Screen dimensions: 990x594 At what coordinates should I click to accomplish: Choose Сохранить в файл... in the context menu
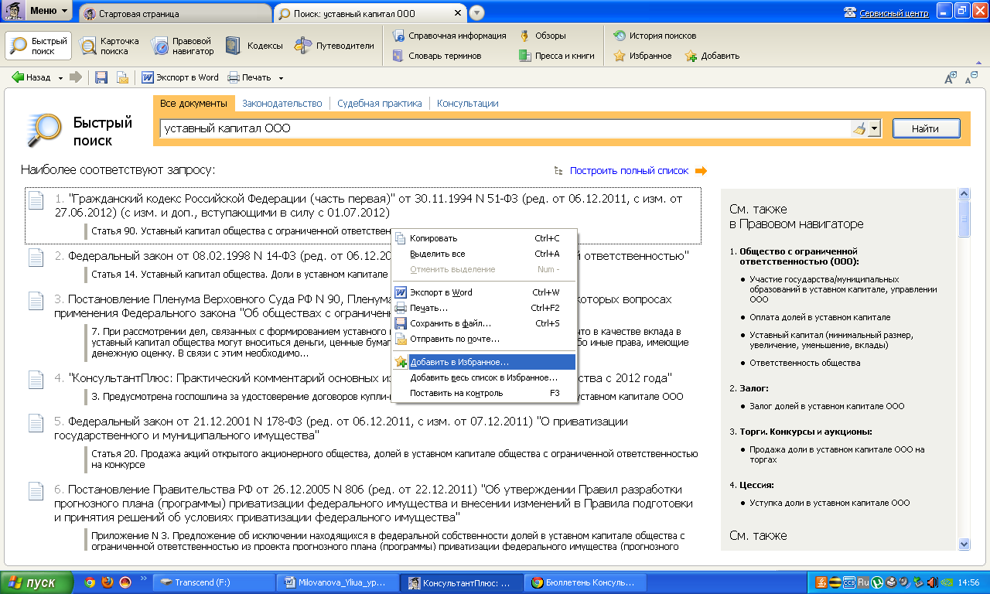tap(485, 323)
